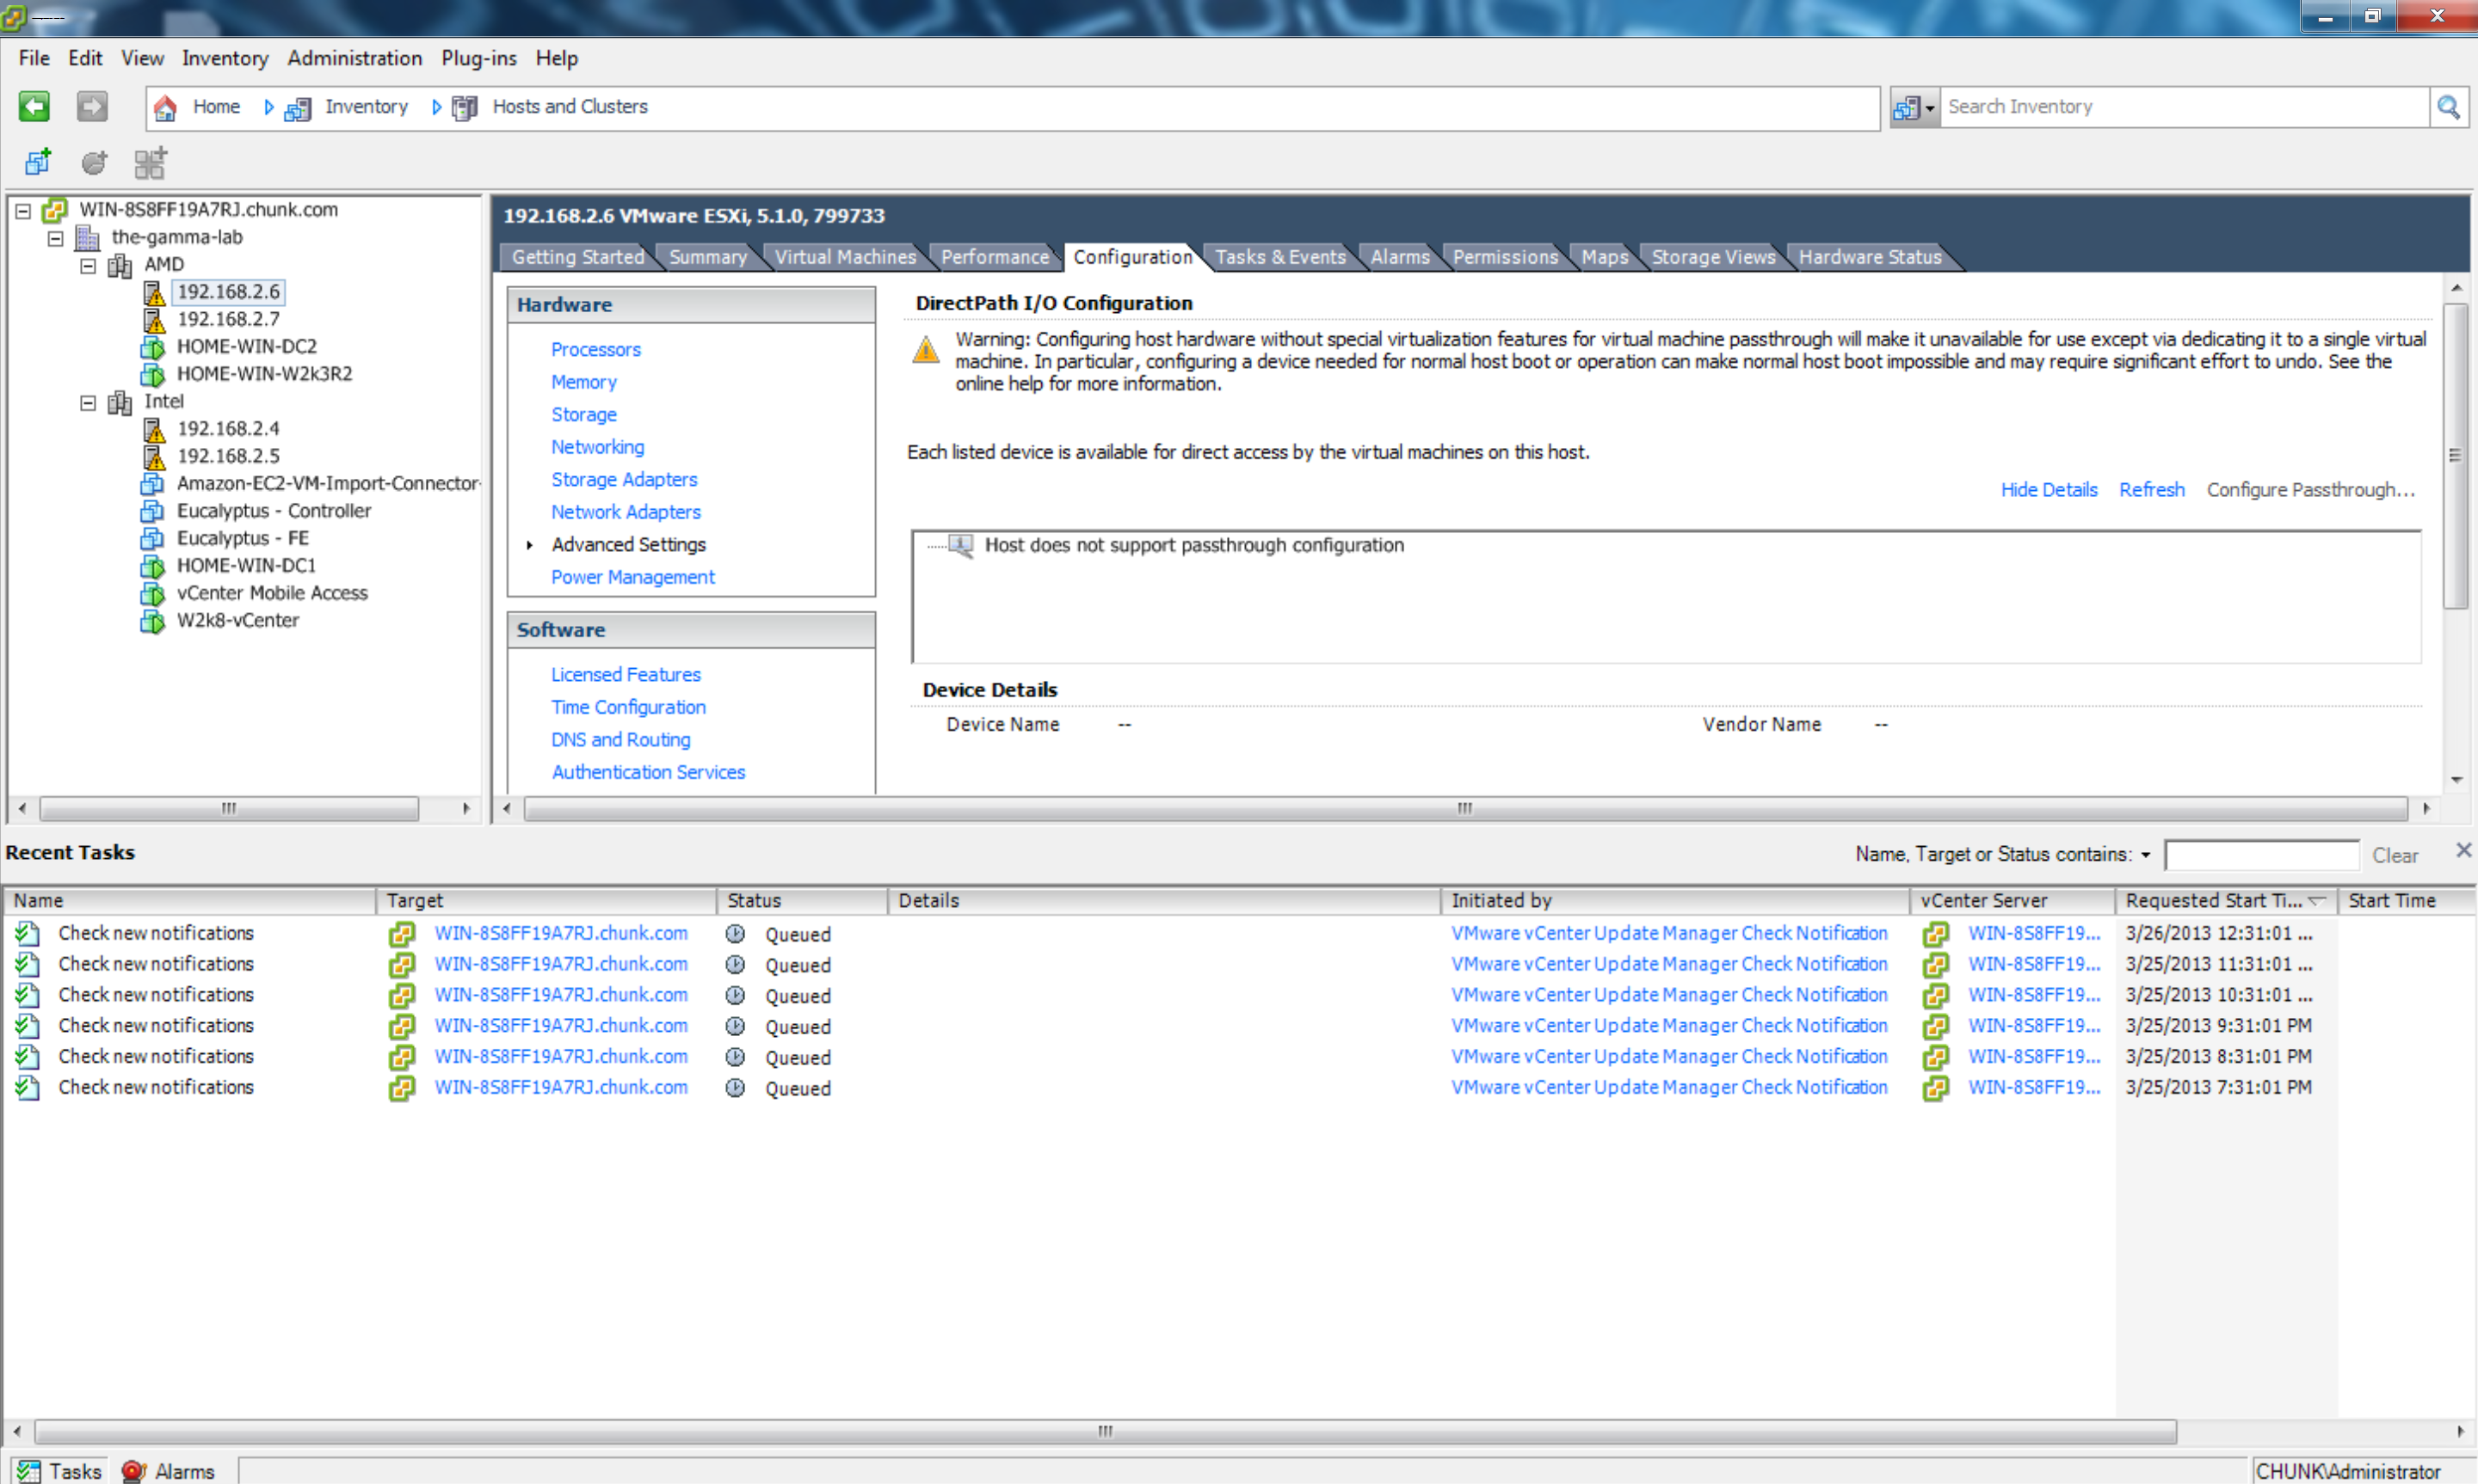Click the Alarms icon in status bar
This screenshot has height=1484, width=2478.
pyautogui.click(x=133, y=1471)
